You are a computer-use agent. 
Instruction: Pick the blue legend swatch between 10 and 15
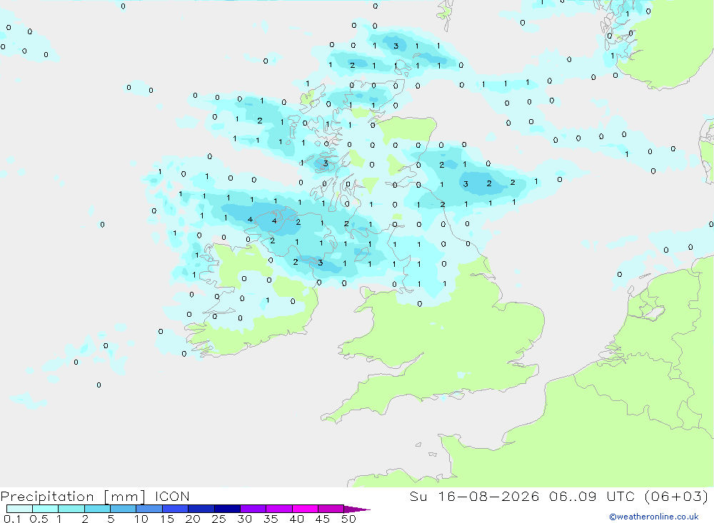coord(149,509)
